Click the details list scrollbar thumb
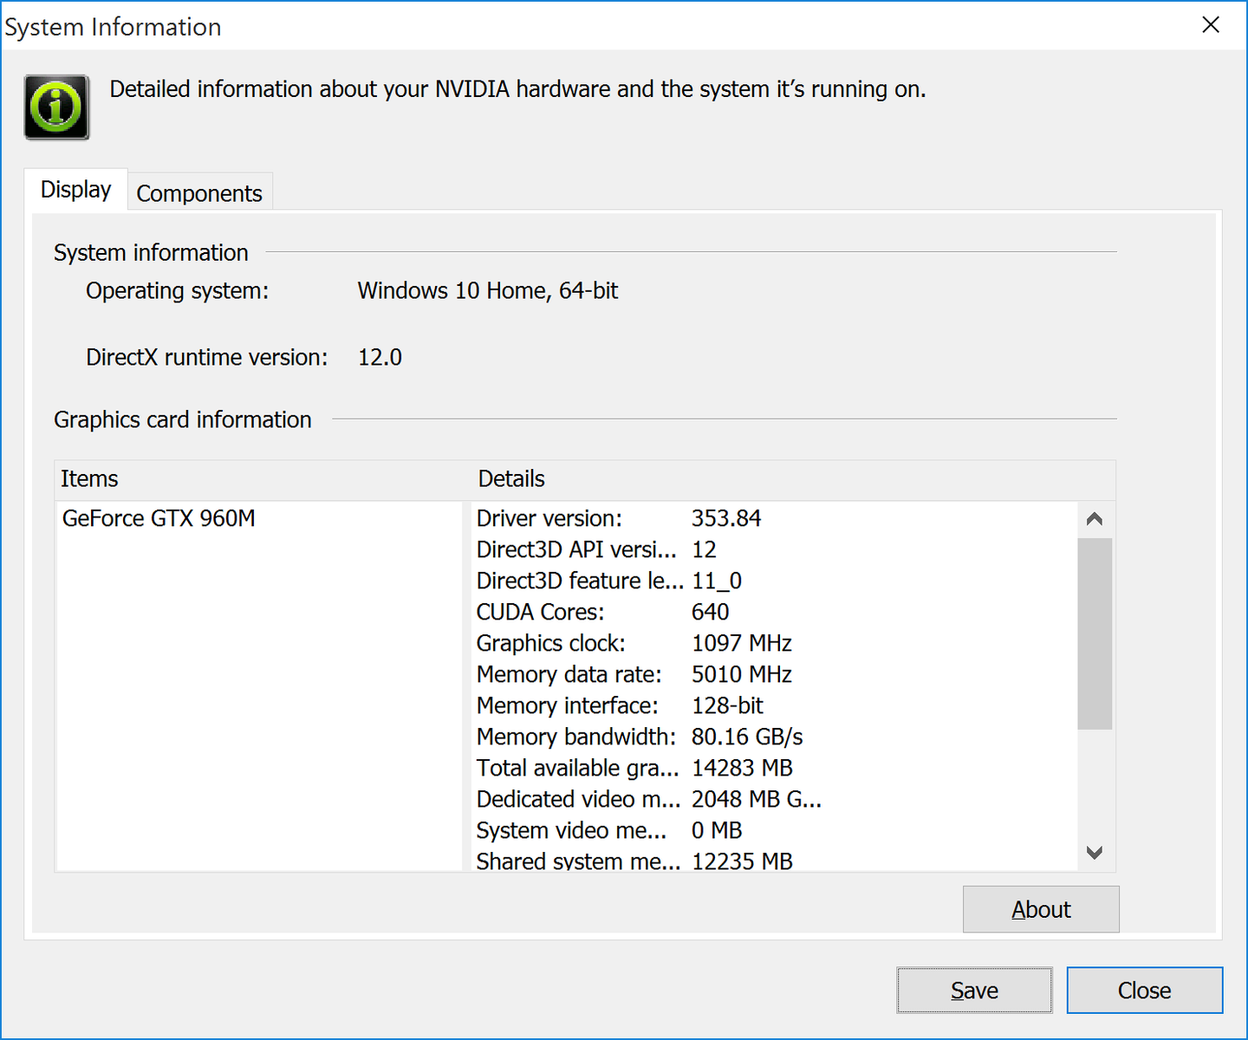The height and width of the screenshot is (1040, 1248). click(1095, 634)
